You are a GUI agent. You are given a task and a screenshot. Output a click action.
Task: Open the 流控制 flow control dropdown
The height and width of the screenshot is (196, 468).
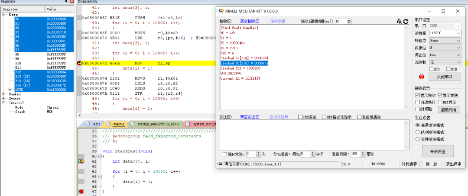(458, 62)
